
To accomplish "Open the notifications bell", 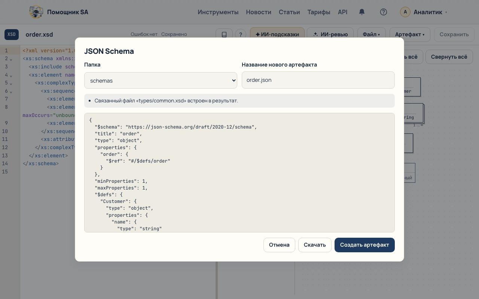I will [362, 12].
